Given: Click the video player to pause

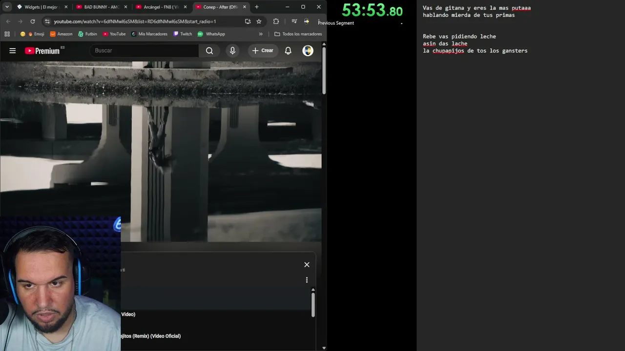Looking at the screenshot, I should 161,152.
